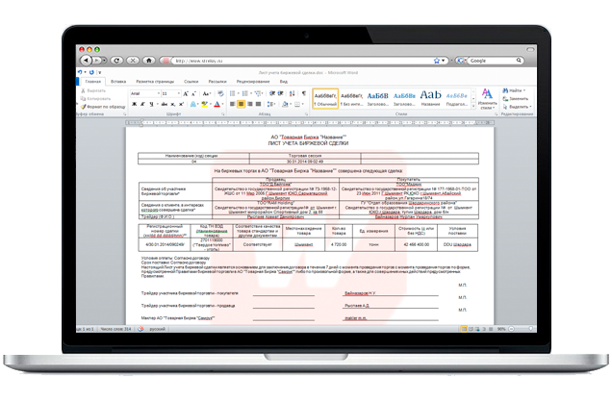This screenshot has width=612, height=401.
Task: Stop loading with the browser X button
Action: pos(133,61)
